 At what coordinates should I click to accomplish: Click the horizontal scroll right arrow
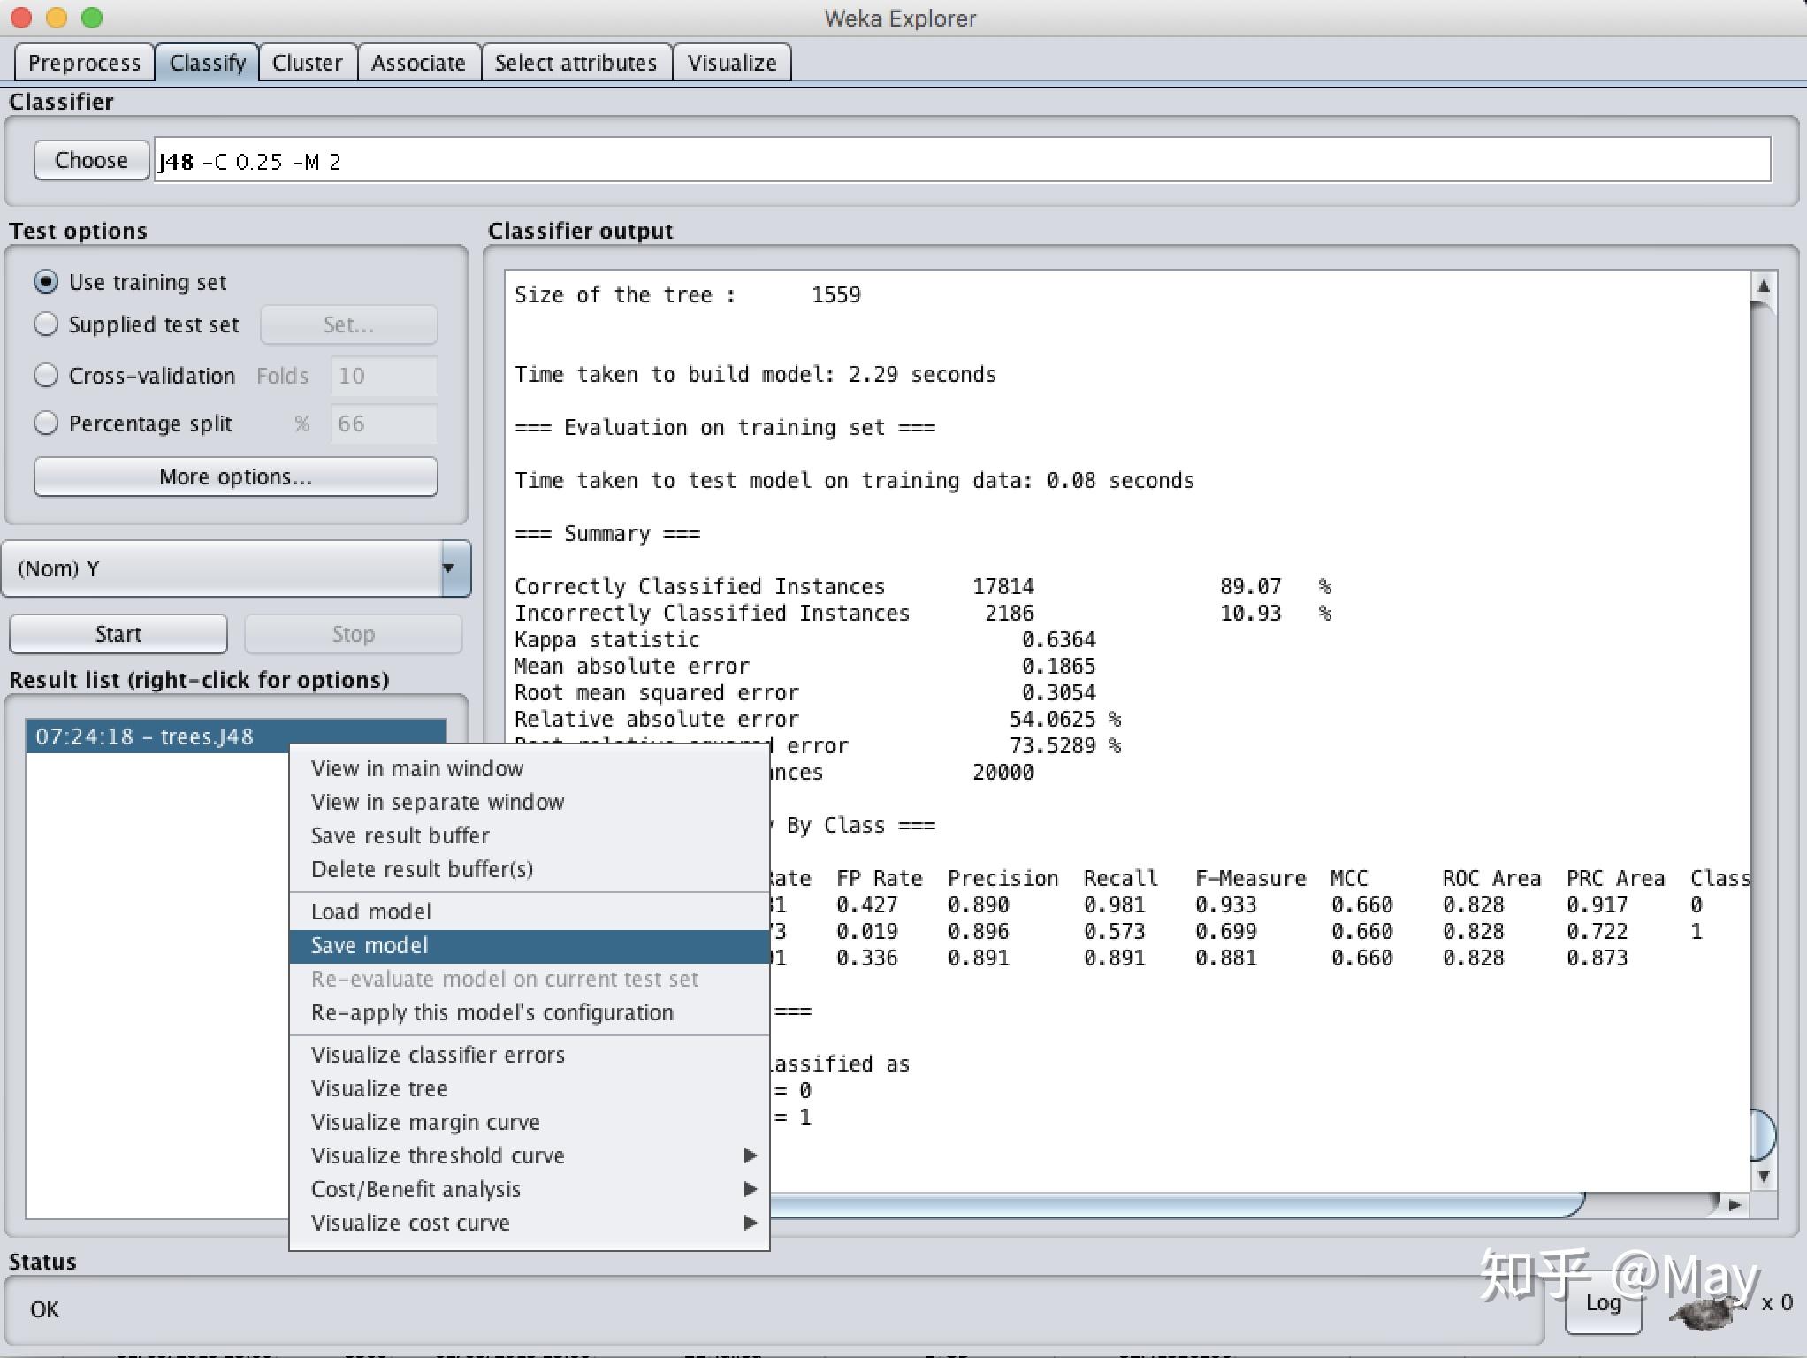[1734, 1204]
